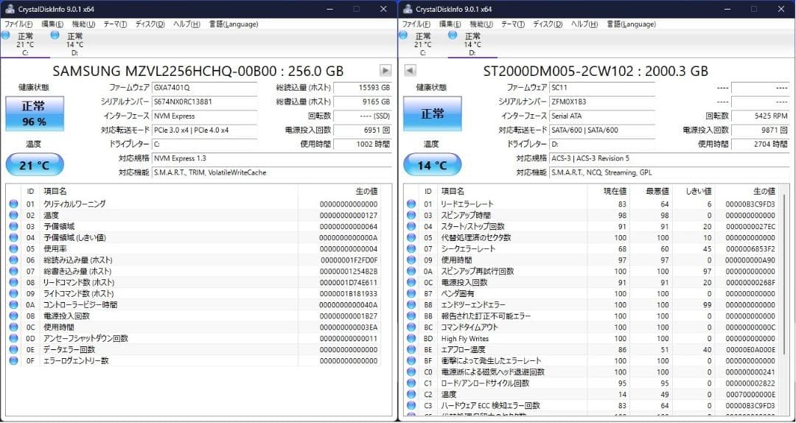Click 正常 96 % health status button

pos(35,113)
